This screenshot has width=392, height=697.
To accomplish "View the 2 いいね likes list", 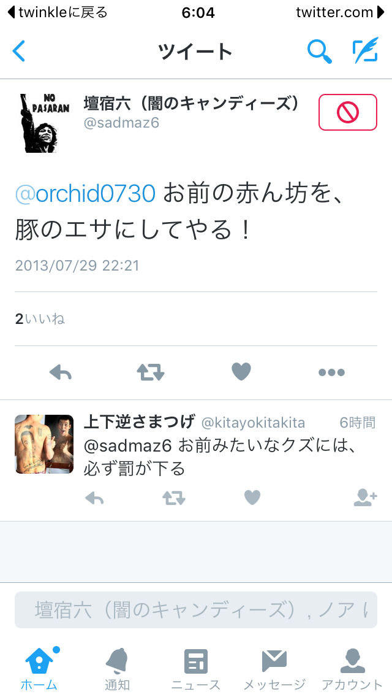I will coord(40,318).
